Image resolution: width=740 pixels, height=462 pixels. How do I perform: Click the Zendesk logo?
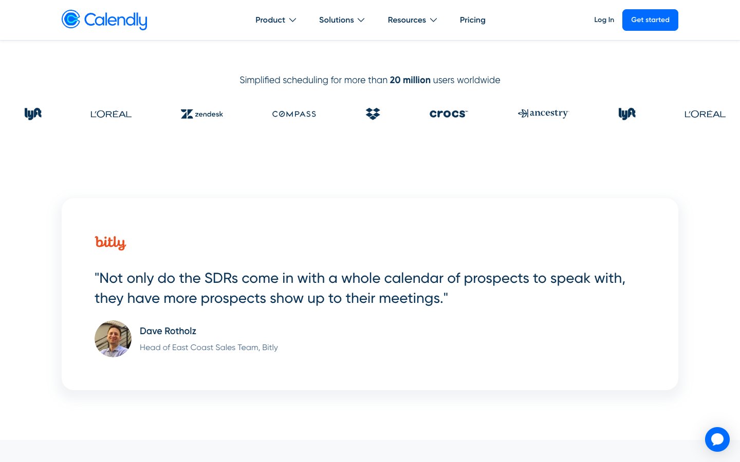(x=202, y=114)
